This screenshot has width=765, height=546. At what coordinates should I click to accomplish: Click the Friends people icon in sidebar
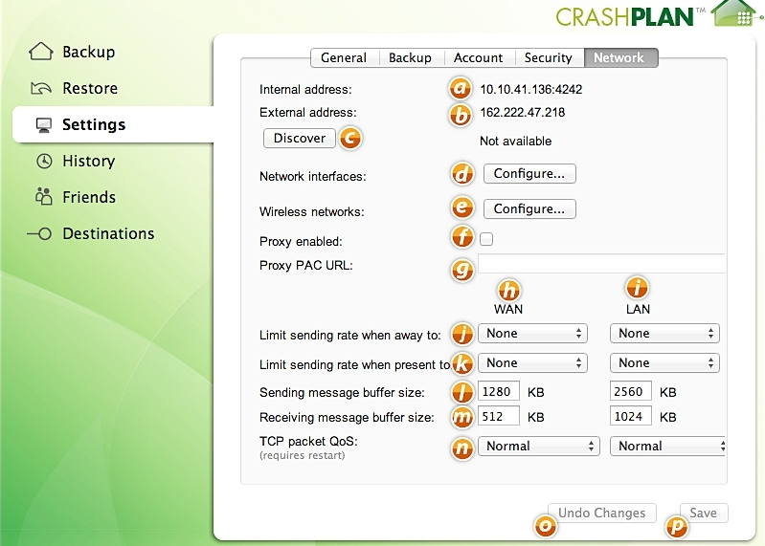tap(43, 197)
